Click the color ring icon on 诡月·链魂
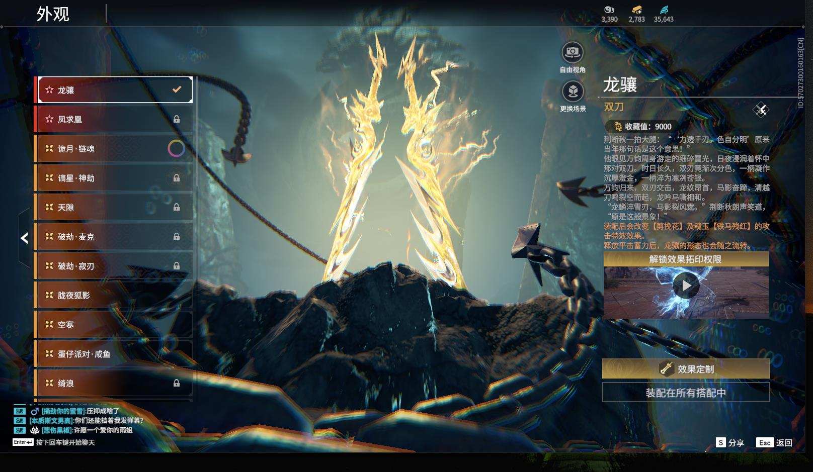The height and width of the screenshot is (472, 813). pyautogui.click(x=176, y=148)
